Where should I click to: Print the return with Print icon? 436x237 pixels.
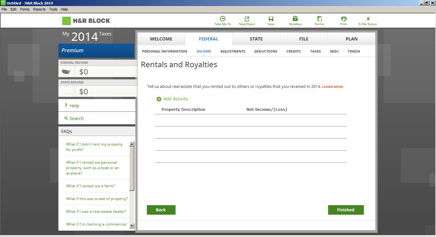[343, 19]
